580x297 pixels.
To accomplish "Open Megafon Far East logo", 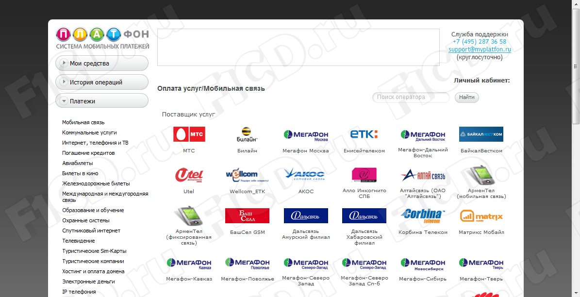I will click(423, 135).
